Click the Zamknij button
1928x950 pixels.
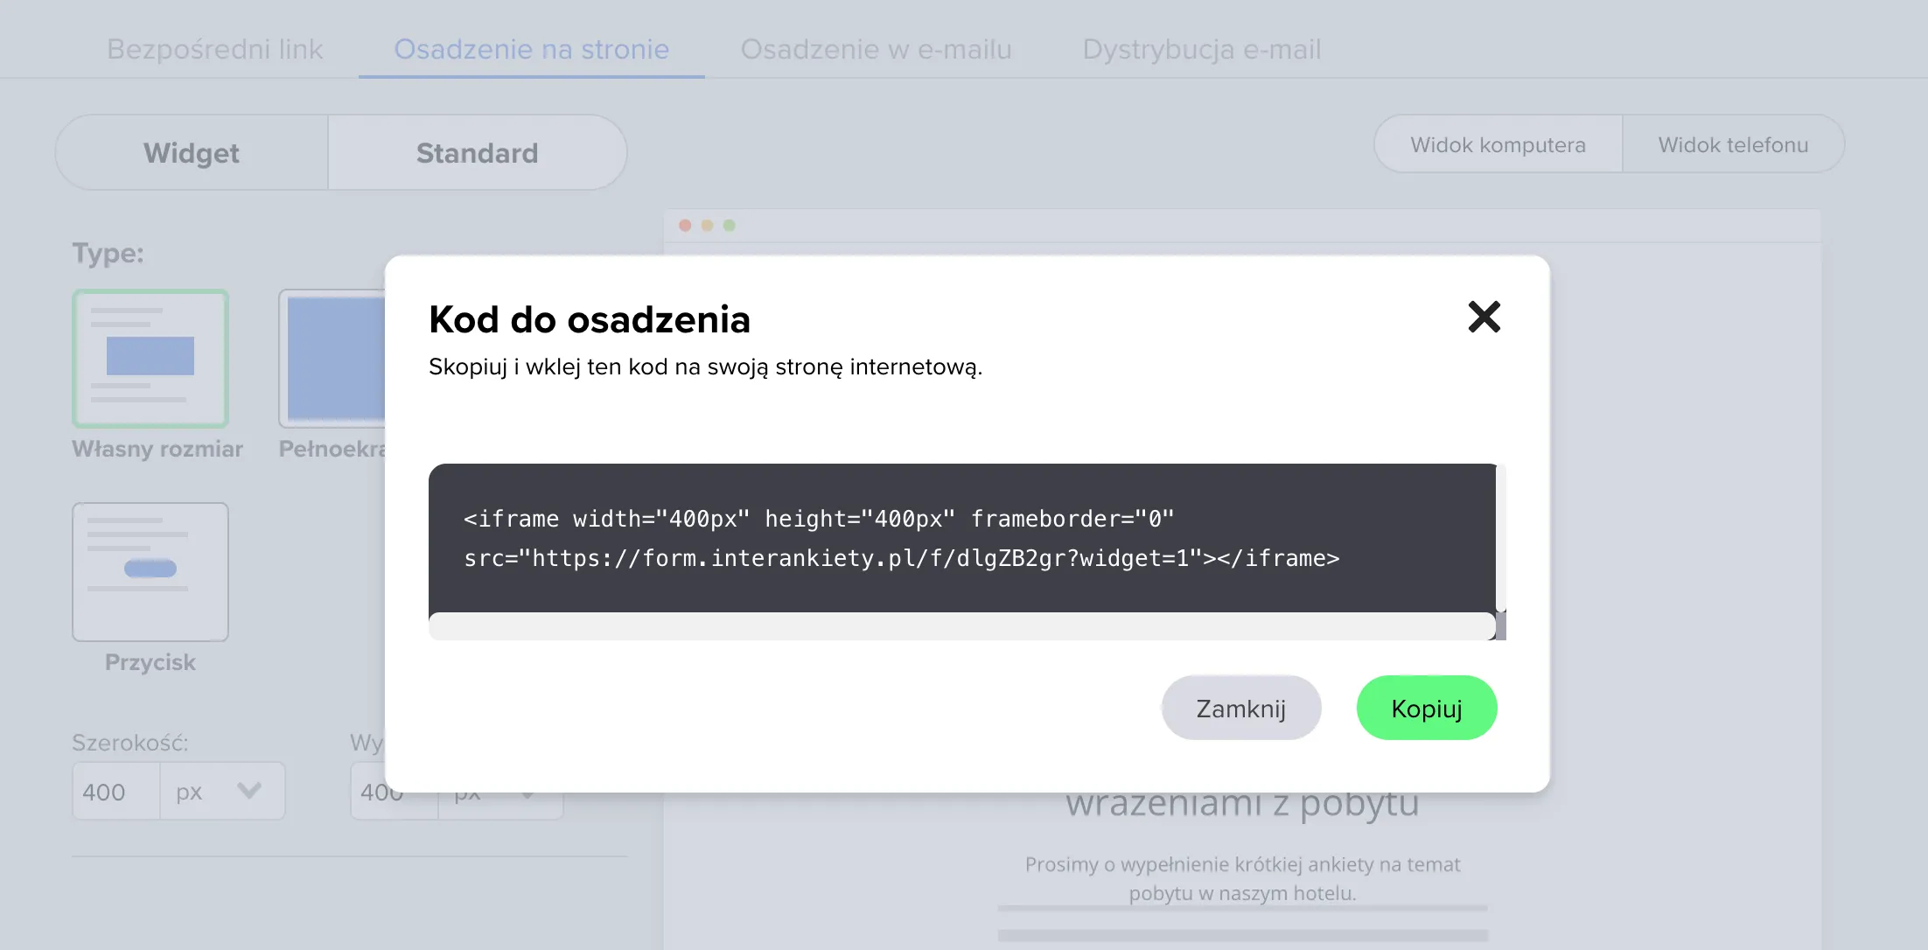coord(1241,708)
